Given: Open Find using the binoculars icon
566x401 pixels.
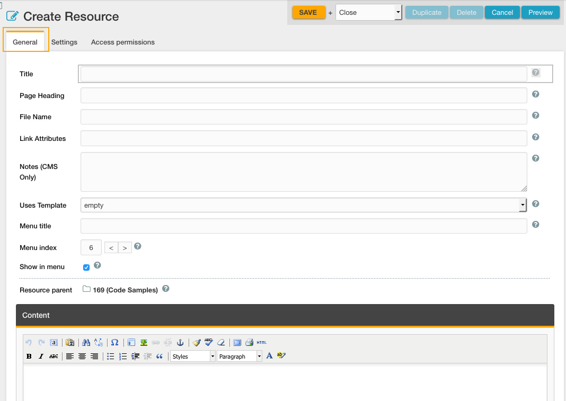Looking at the screenshot, I should click(x=86, y=343).
